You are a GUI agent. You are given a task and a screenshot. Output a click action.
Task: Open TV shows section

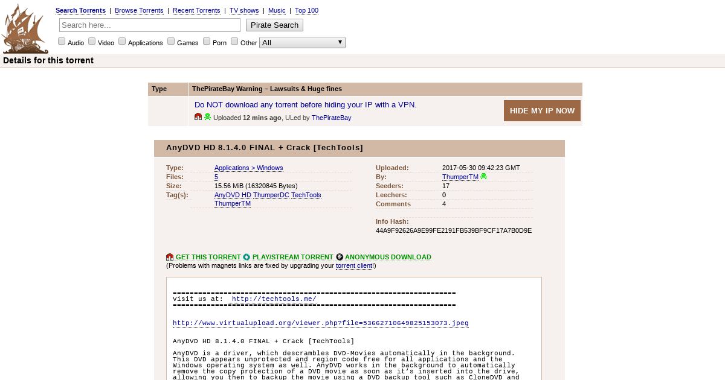[x=244, y=10]
